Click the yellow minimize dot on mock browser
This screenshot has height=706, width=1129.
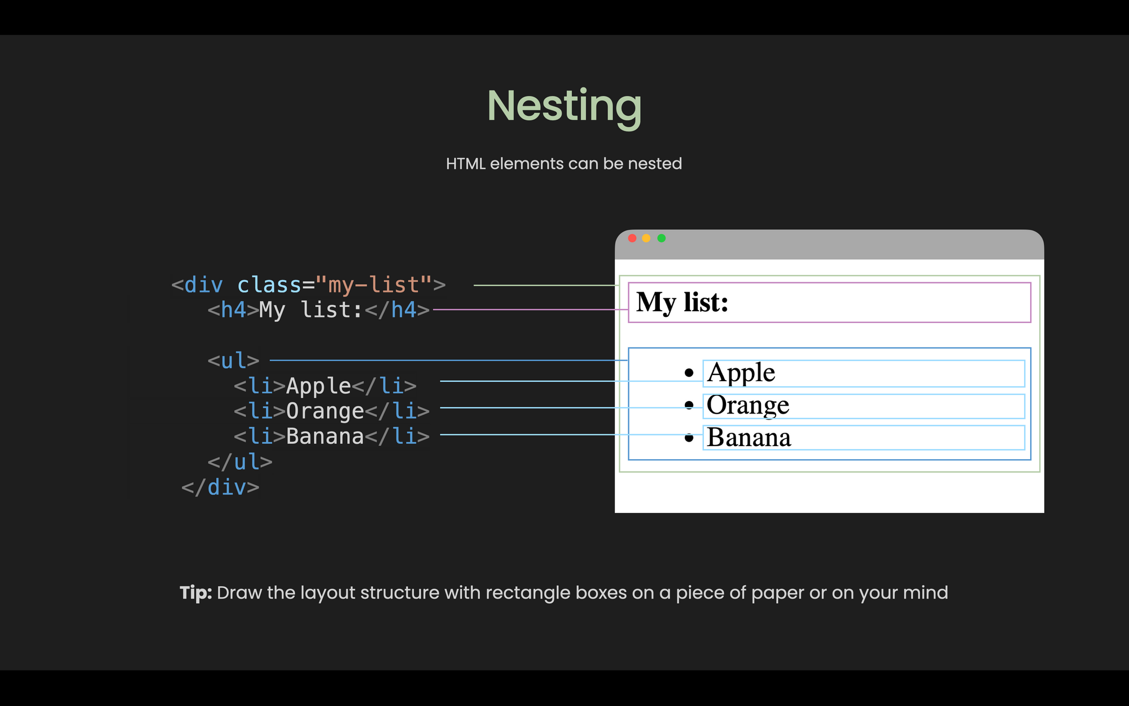[646, 238]
